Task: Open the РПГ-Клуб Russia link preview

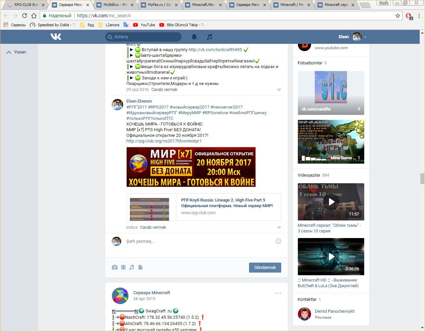Action: (204, 207)
